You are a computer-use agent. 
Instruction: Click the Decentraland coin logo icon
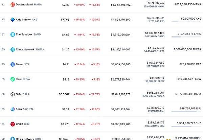tap(13, 5)
